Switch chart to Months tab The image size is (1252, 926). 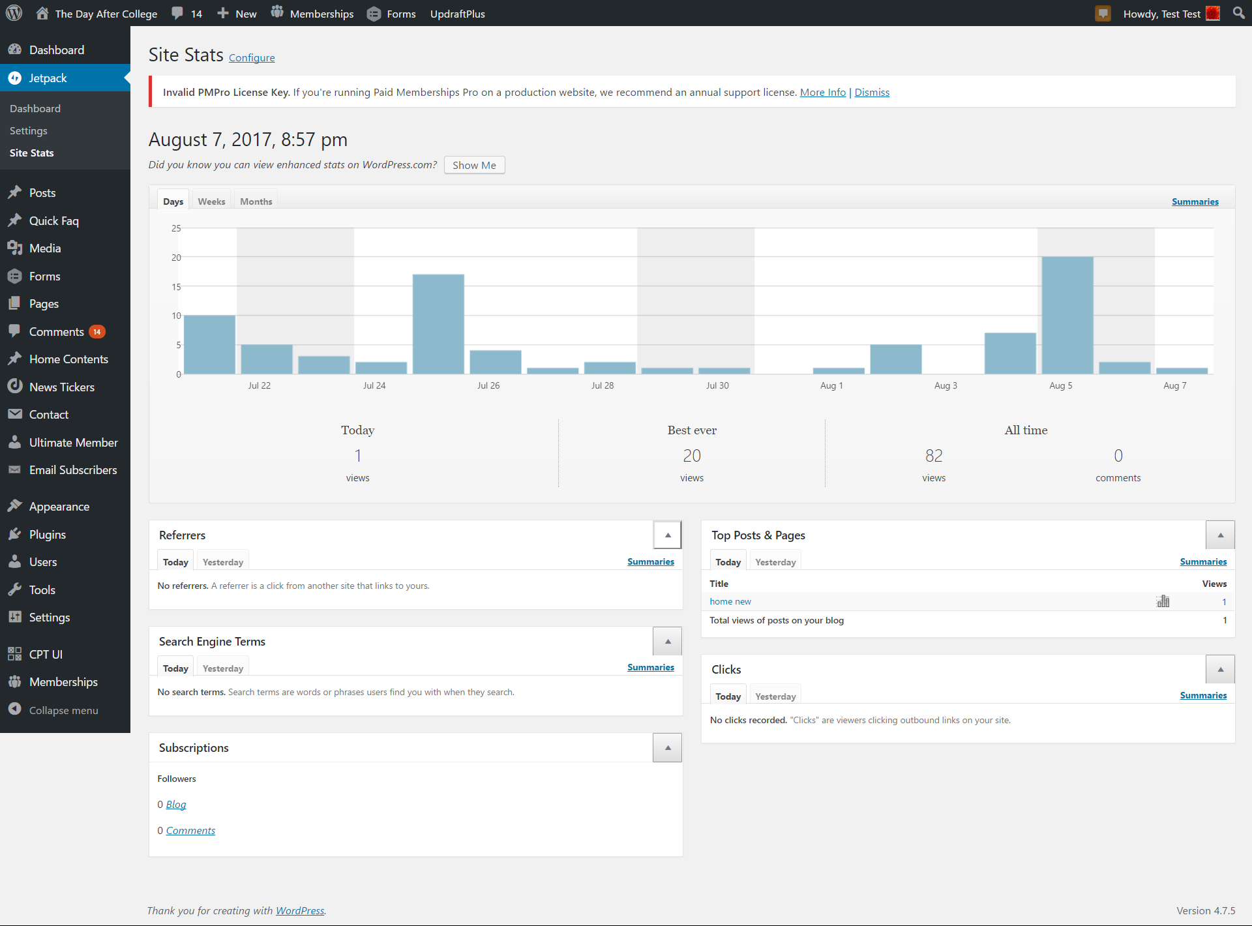click(256, 202)
